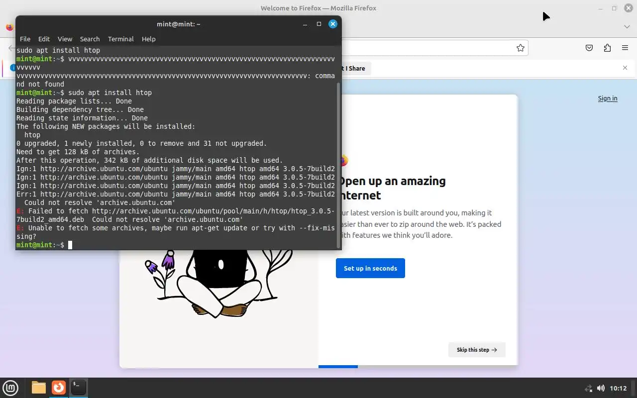Open the Search menu in Terminal
The image size is (637, 398).
click(x=90, y=39)
